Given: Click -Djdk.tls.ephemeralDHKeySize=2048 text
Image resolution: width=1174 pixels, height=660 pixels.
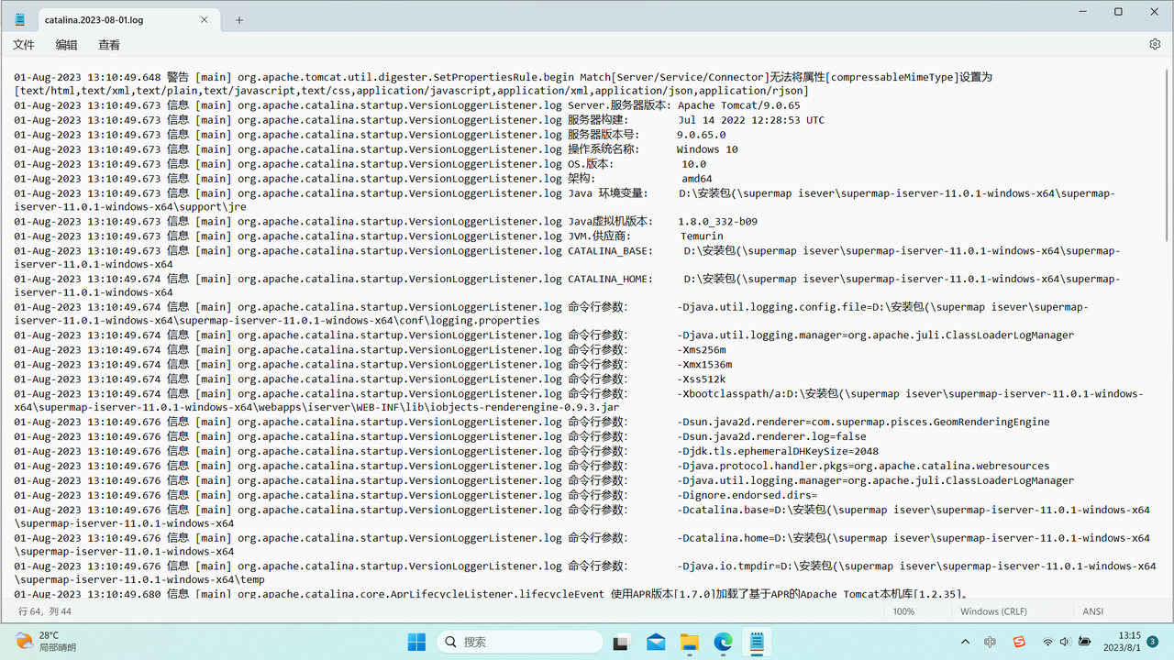Looking at the screenshot, I should (x=778, y=451).
